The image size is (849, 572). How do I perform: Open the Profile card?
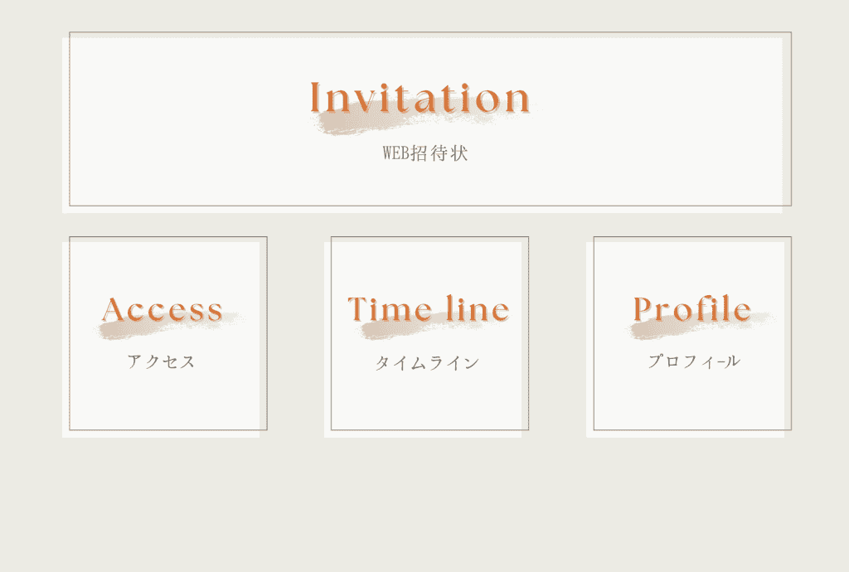[692, 402]
